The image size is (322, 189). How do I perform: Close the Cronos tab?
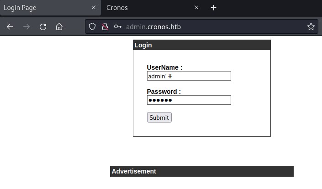click(x=196, y=8)
